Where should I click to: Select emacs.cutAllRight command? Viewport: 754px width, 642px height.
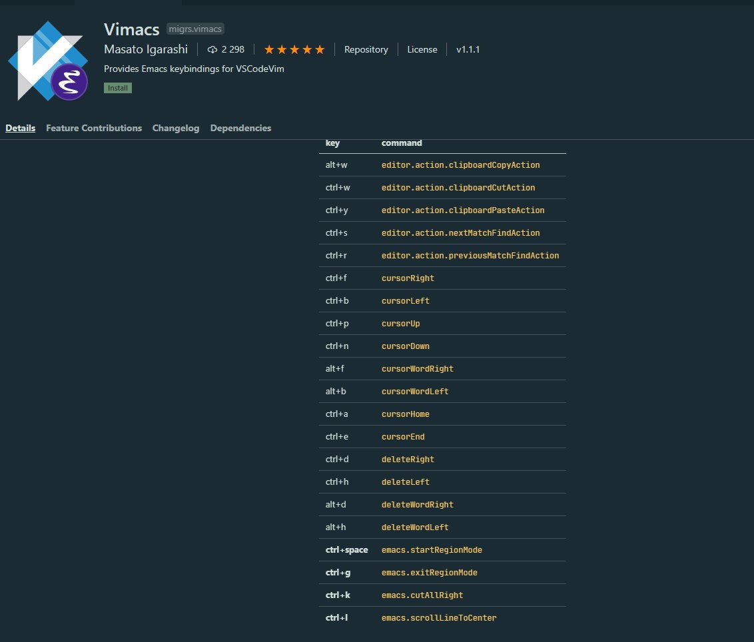tap(422, 595)
